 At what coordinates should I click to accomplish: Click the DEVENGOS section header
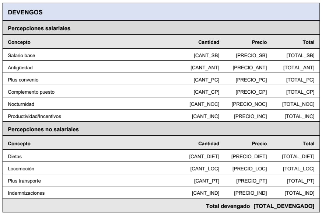(x=25, y=13)
